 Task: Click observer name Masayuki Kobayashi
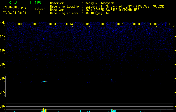point(100,3)
